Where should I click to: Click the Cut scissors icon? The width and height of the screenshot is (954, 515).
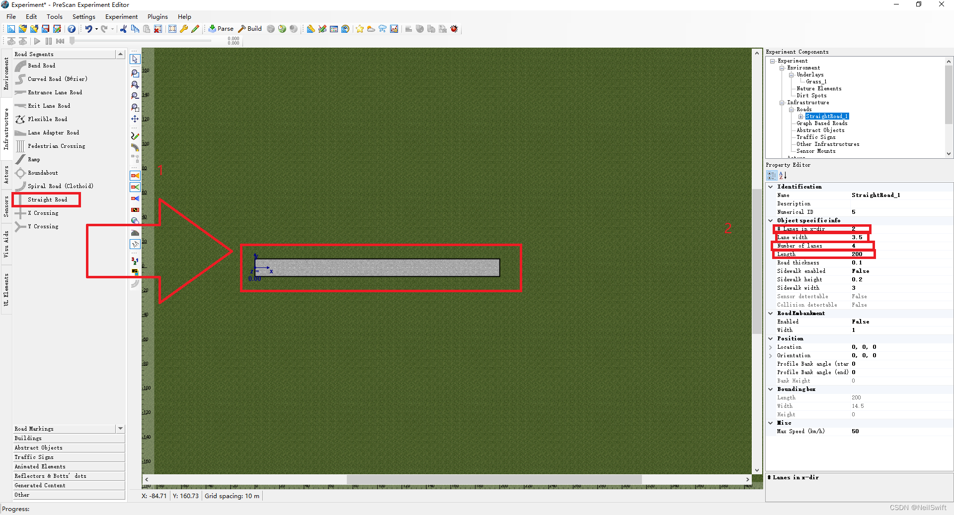pyautogui.click(x=123, y=29)
